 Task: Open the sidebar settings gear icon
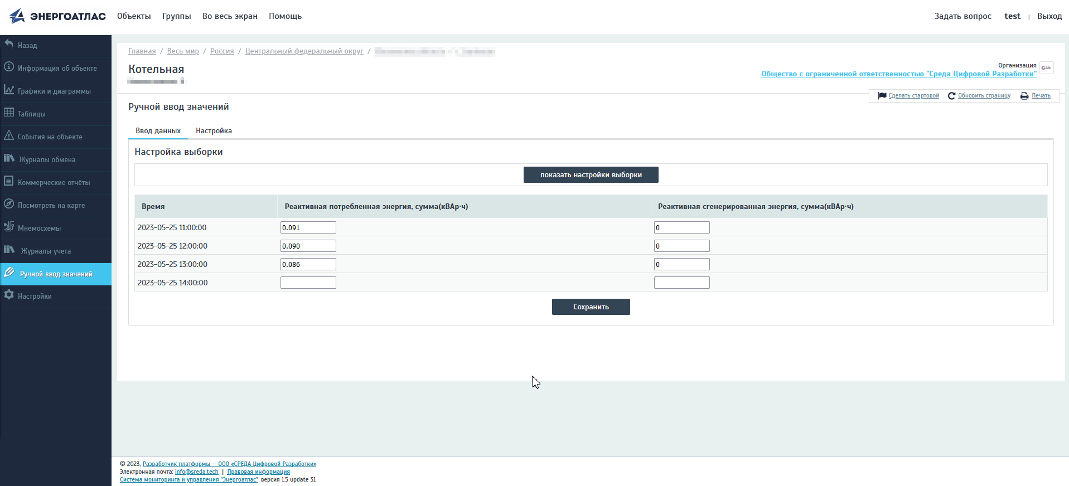(9, 295)
